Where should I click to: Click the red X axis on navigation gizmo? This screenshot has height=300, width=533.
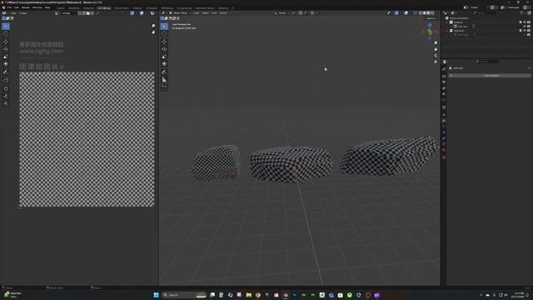(x=436, y=32)
